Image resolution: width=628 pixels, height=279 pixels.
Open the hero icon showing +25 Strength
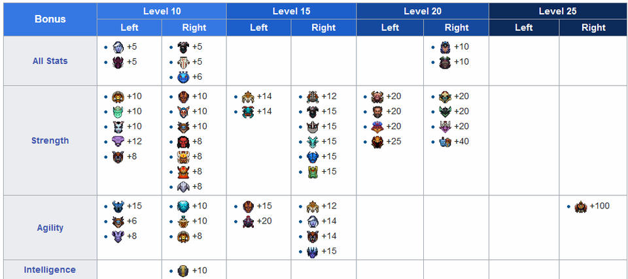[x=377, y=142]
